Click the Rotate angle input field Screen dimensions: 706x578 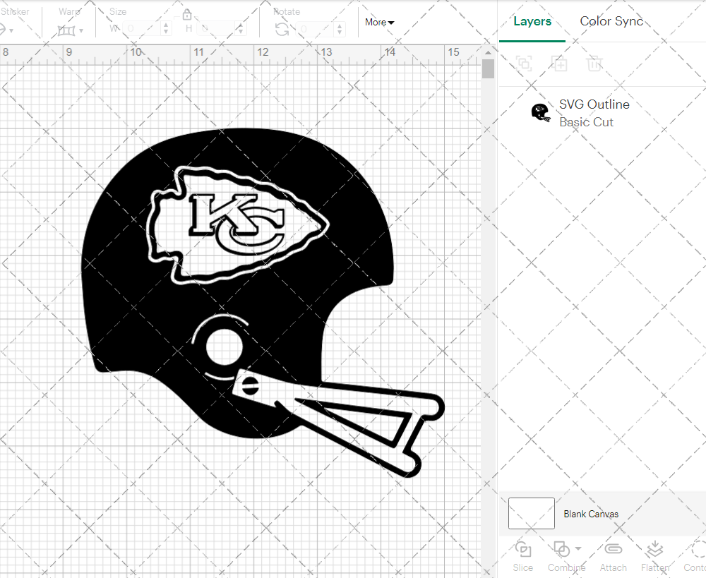315,29
